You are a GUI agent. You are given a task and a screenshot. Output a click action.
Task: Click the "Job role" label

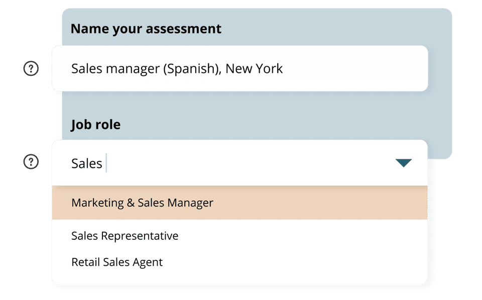pyautogui.click(x=95, y=124)
